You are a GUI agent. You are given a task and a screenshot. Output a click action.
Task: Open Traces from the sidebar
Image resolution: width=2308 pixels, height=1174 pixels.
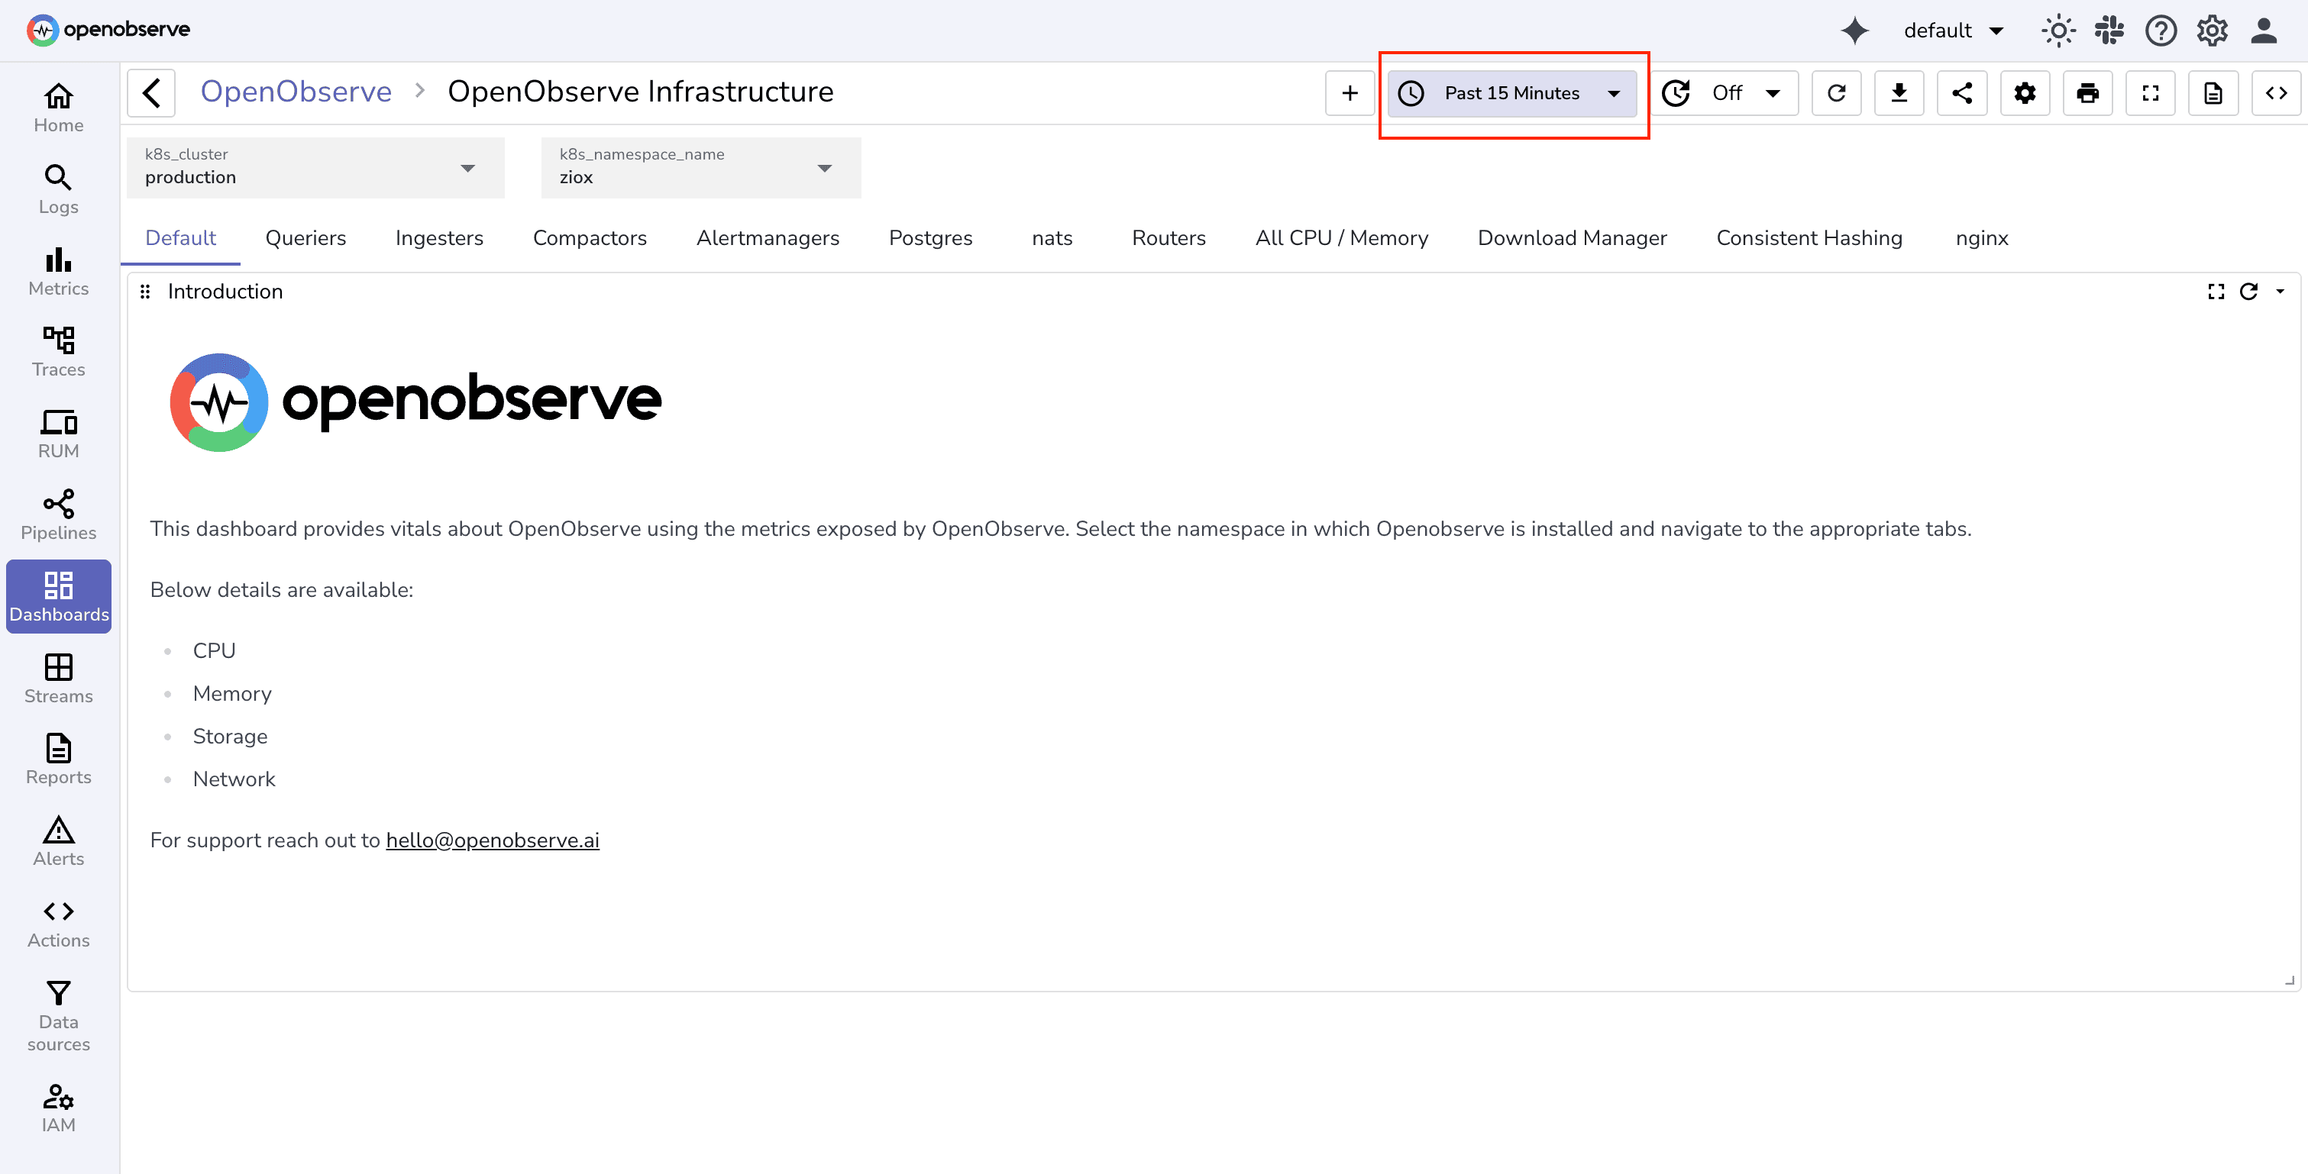tap(57, 351)
